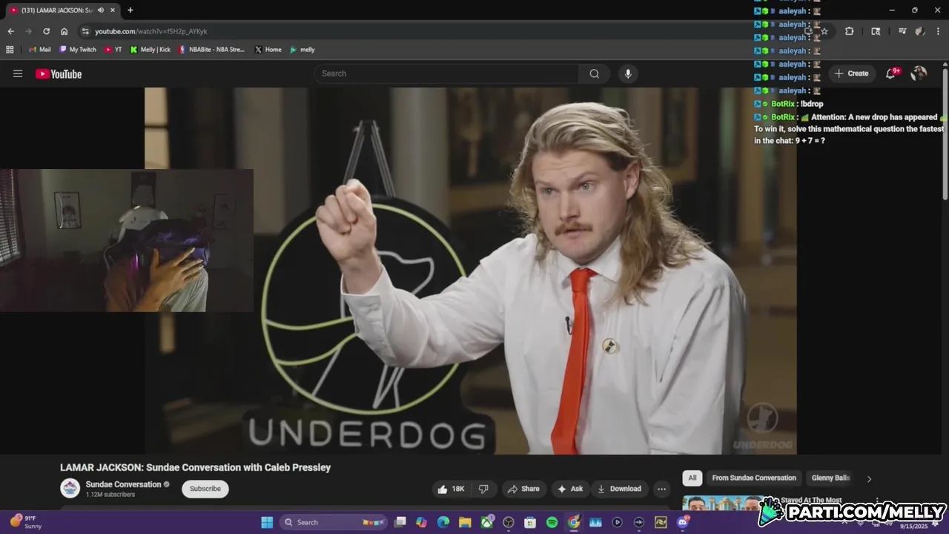Open OBS Studio from taskbar
The image size is (949, 534).
point(509,522)
